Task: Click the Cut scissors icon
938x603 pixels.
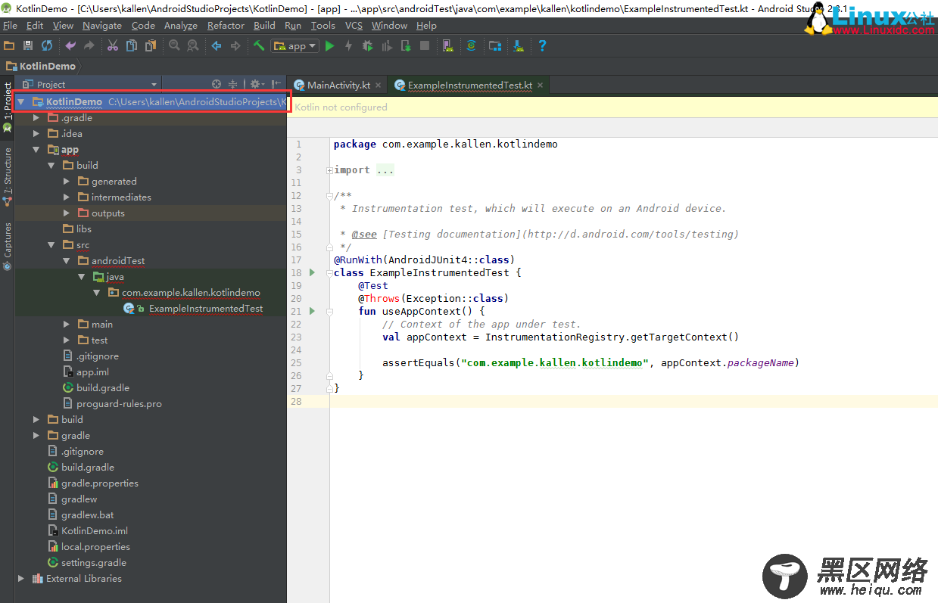Action: pyautogui.click(x=113, y=46)
